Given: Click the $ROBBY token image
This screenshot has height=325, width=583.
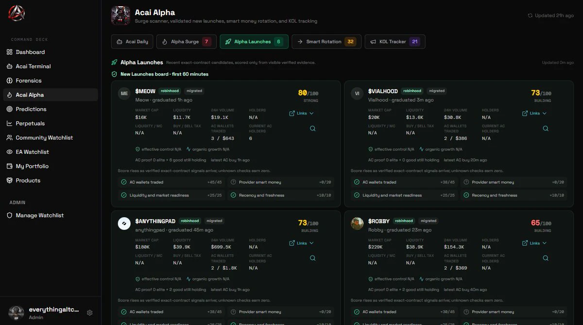Looking at the screenshot, I should point(357,224).
